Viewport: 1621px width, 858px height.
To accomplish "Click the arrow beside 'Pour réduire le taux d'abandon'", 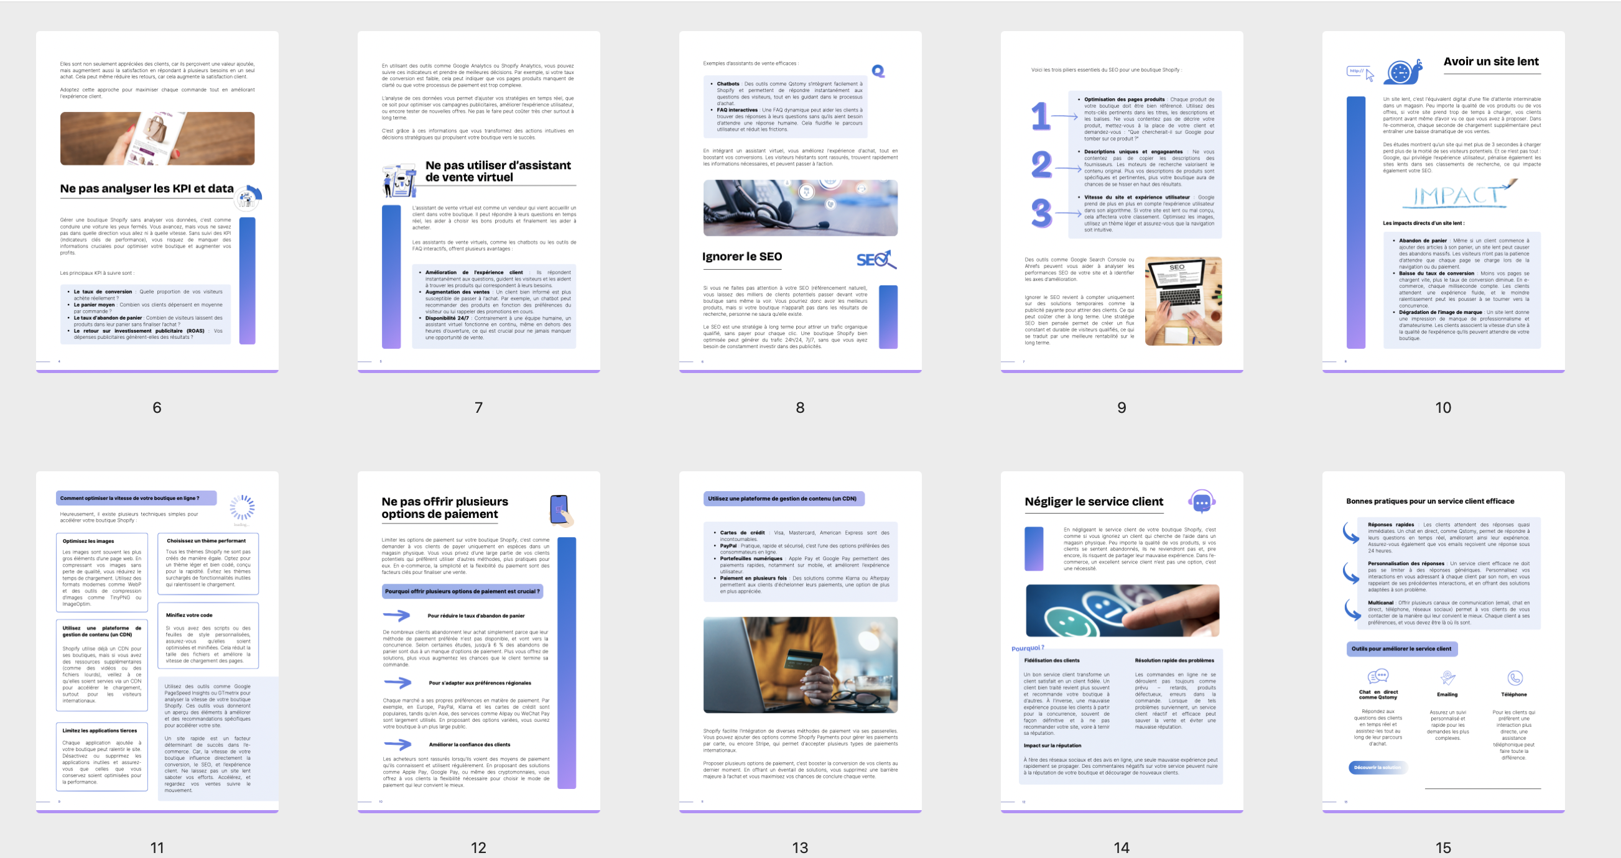I will (x=396, y=615).
